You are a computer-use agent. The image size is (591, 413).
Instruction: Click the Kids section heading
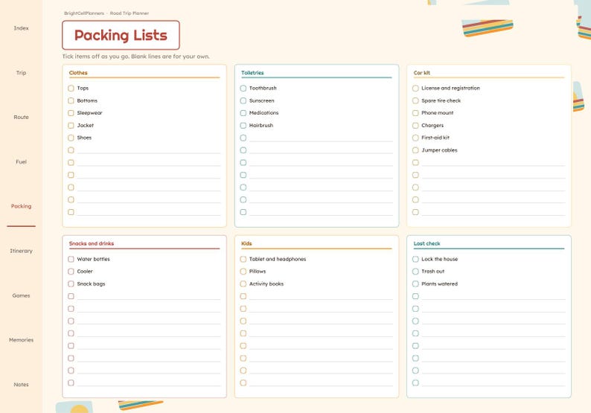pos(246,243)
